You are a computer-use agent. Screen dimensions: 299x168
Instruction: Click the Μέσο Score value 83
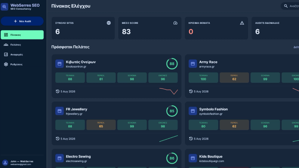coord(126,32)
